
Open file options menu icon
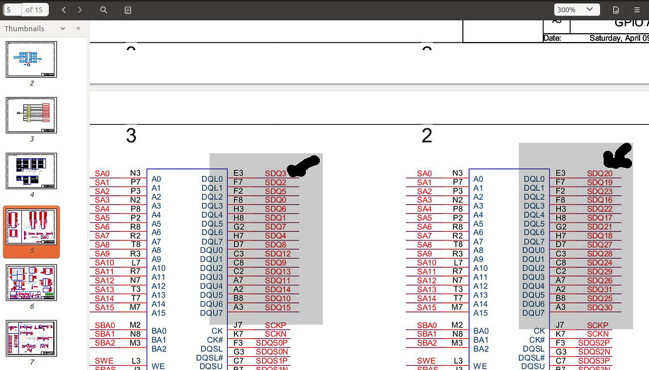tap(616, 10)
